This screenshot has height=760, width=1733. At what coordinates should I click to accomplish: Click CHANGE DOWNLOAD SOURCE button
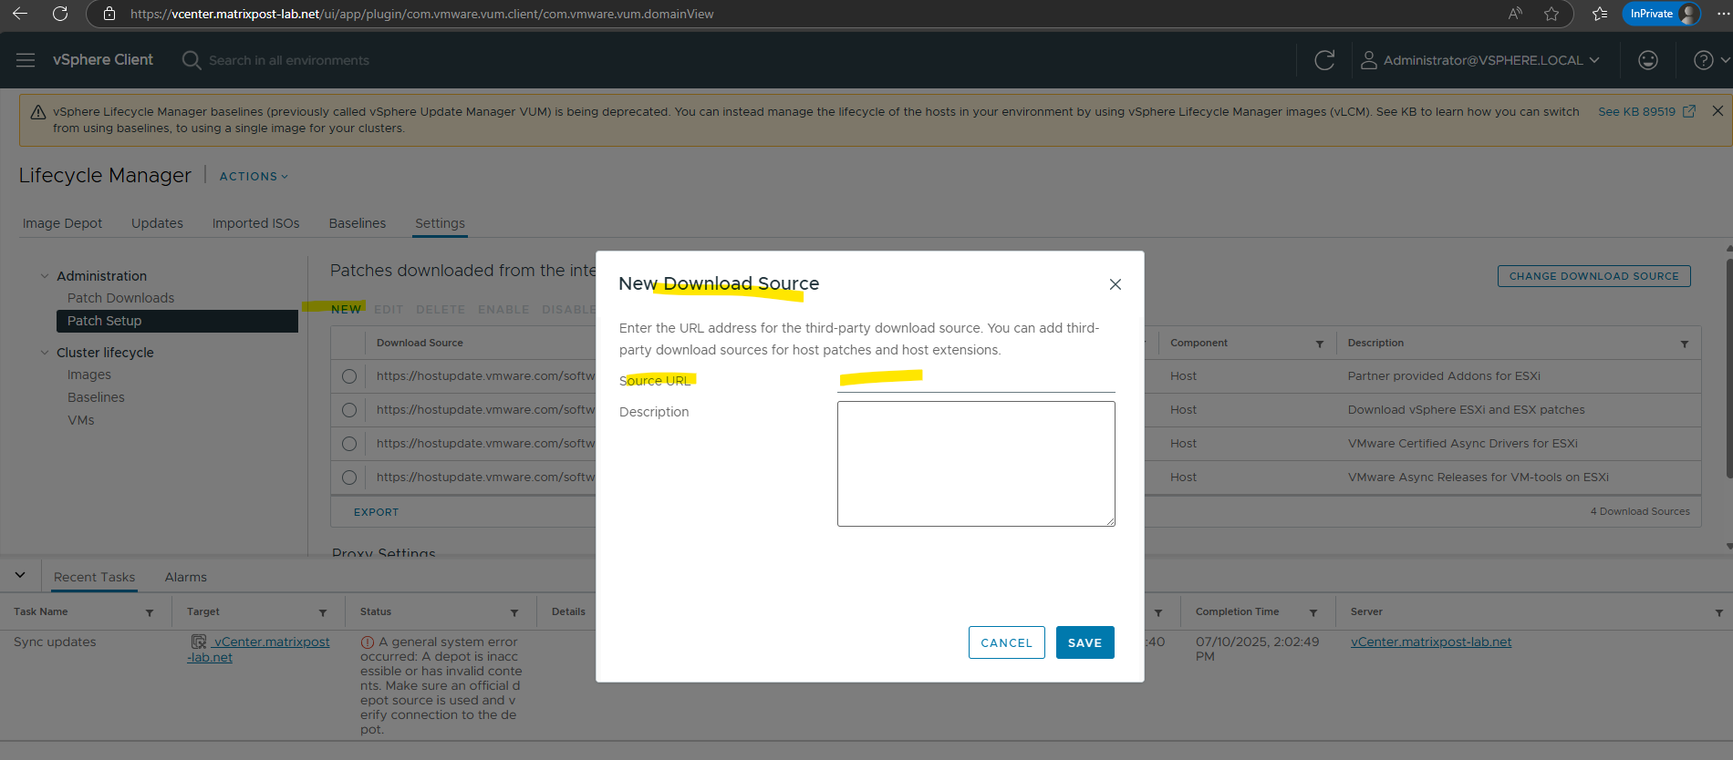click(1593, 276)
